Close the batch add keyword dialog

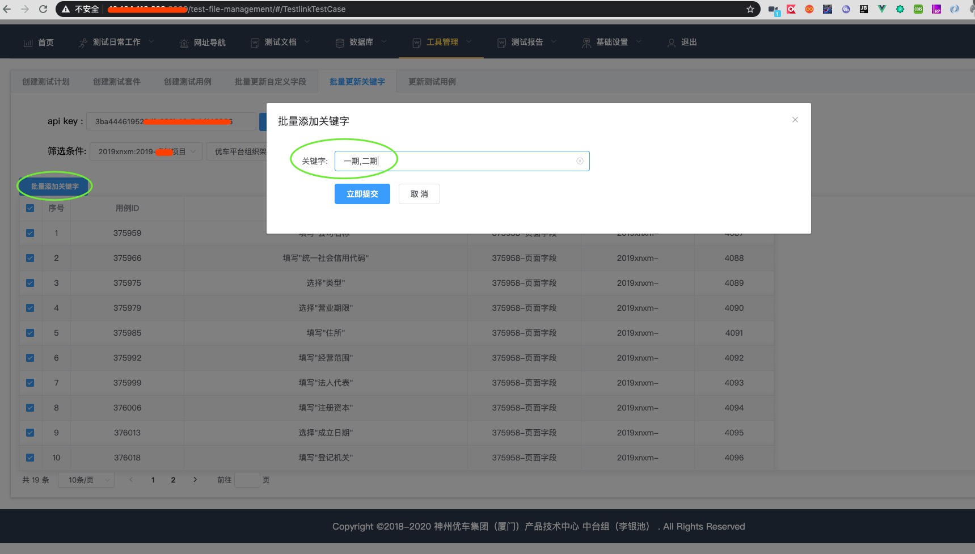pyautogui.click(x=795, y=120)
